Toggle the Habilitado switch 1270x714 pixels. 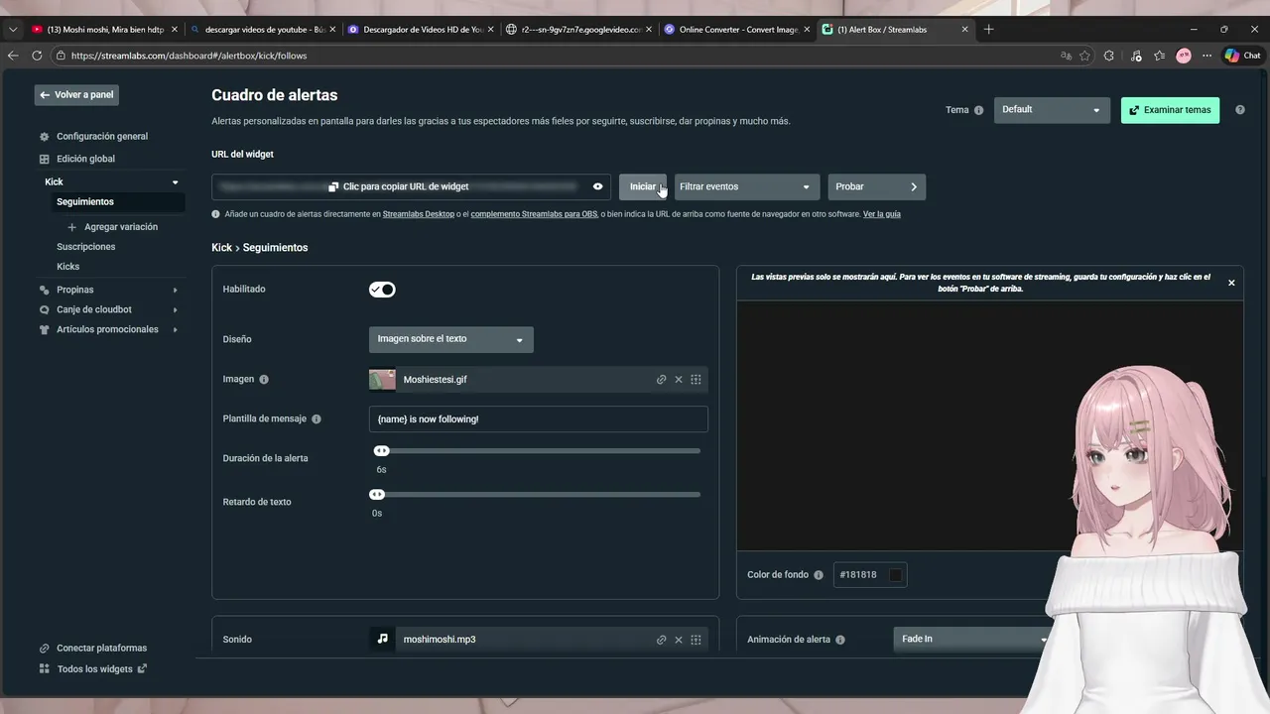[x=382, y=290]
